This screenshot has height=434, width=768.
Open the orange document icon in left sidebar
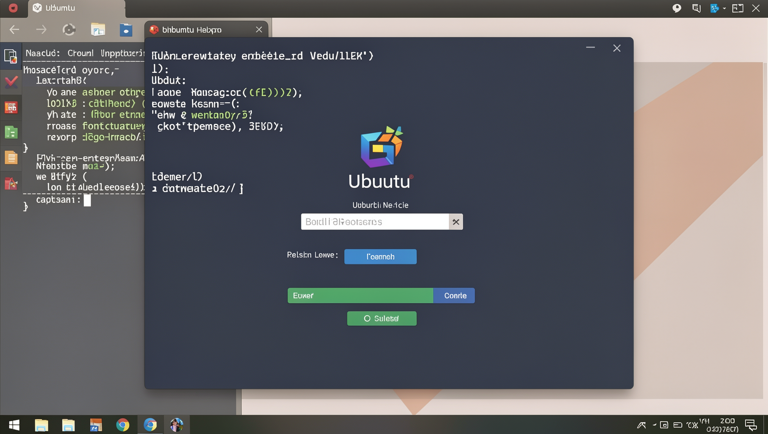pyautogui.click(x=11, y=158)
